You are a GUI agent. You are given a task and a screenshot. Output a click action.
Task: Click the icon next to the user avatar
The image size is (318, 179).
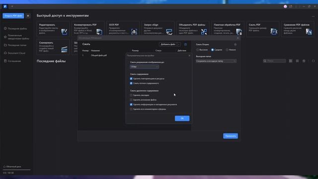tap(291, 6)
